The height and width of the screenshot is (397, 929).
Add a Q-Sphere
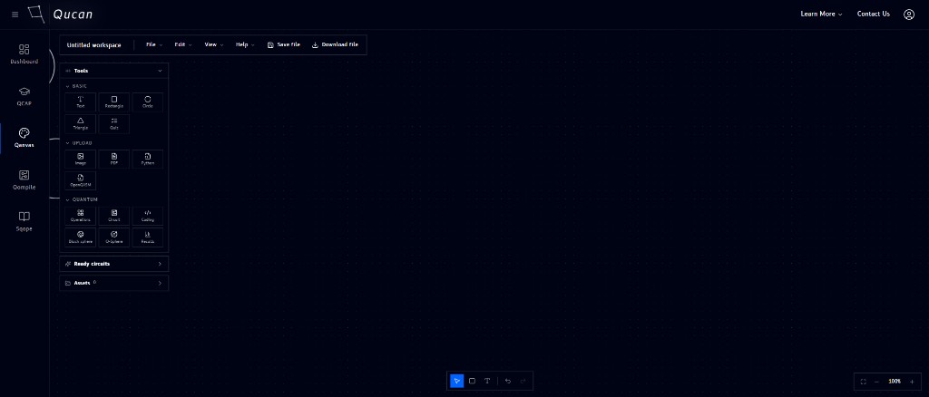click(114, 237)
